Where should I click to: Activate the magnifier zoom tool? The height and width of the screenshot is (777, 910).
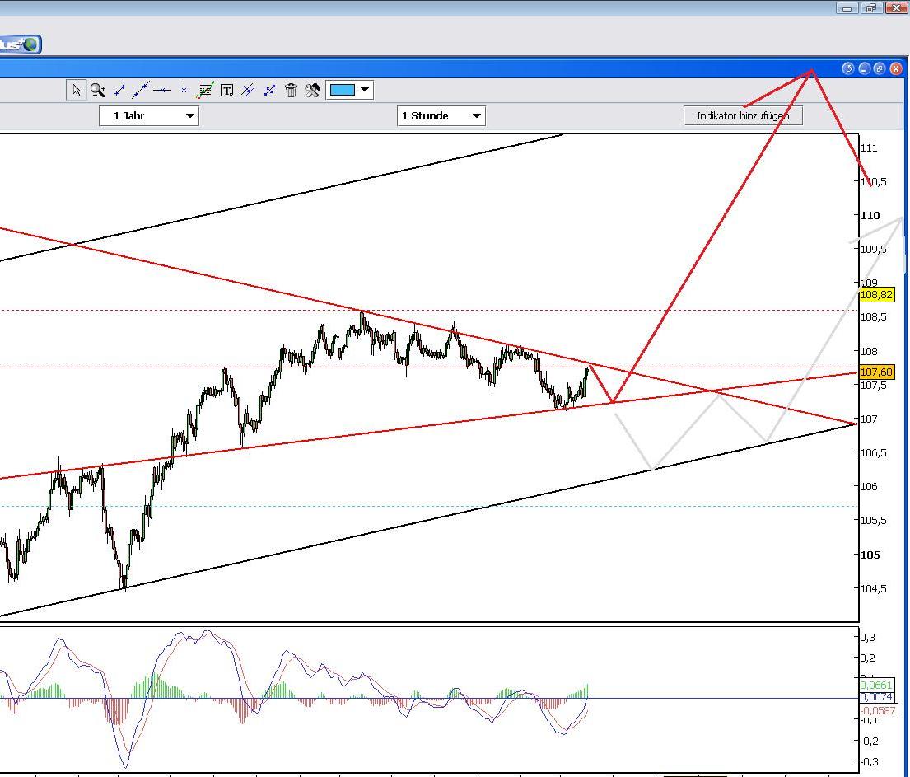click(x=97, y=90)
